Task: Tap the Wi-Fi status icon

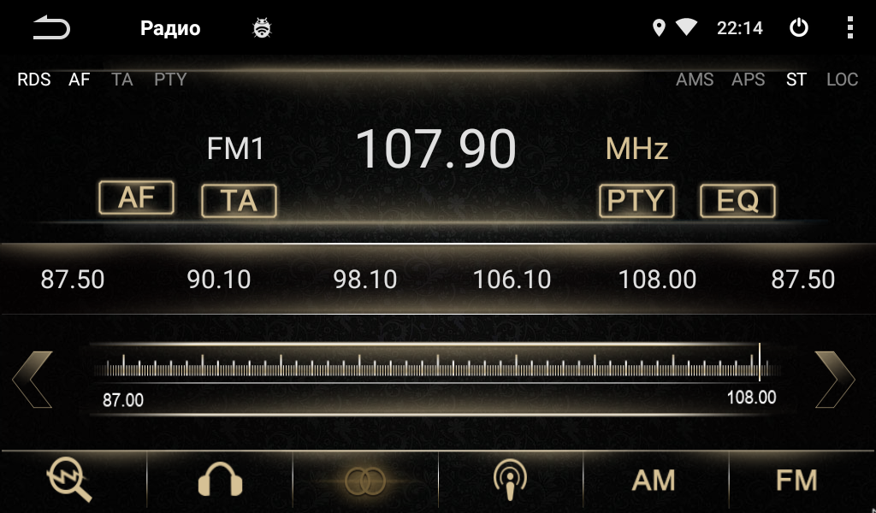Action: tap(686, 28)
